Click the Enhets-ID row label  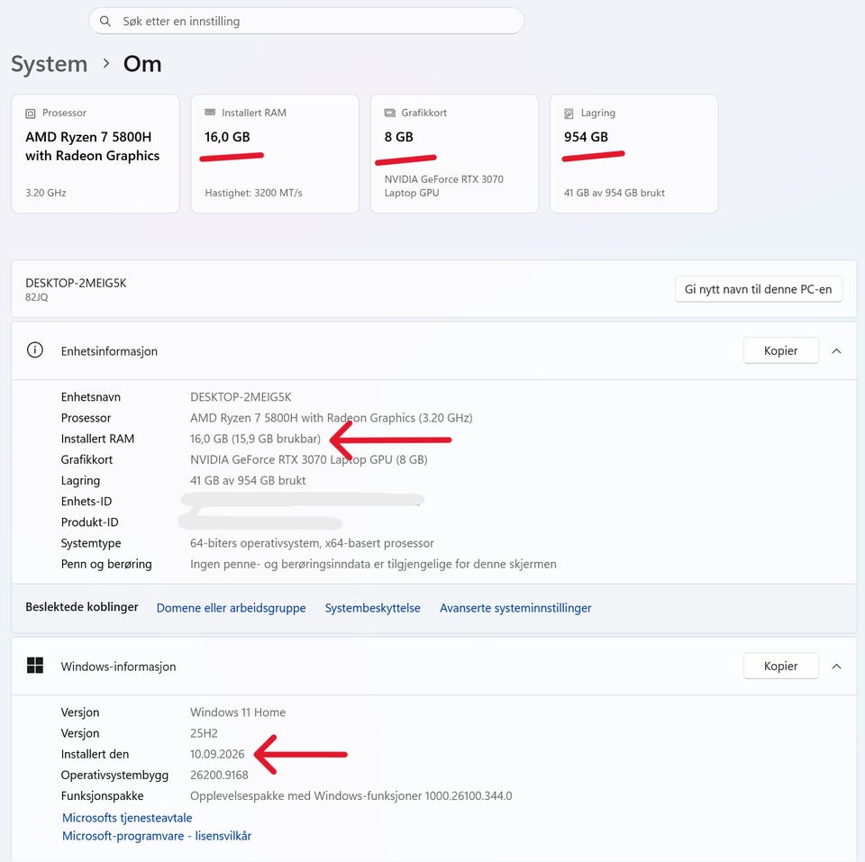[86, 502]
